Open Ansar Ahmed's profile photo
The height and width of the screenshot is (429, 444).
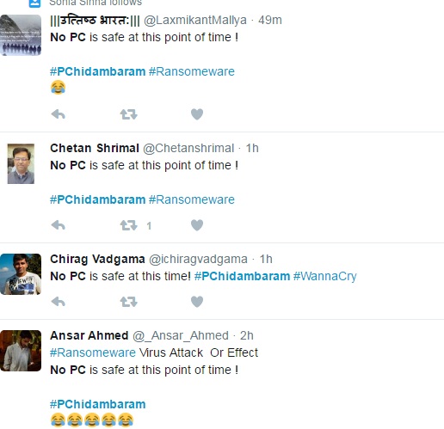pyautogui.click(x=21, y=351)
